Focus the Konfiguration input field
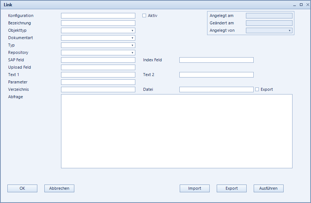311x203 pixels. [98, 16]
